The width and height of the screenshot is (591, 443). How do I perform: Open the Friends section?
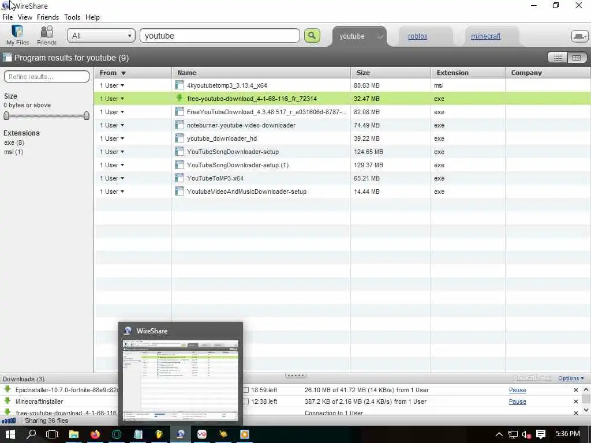[47, 35]
